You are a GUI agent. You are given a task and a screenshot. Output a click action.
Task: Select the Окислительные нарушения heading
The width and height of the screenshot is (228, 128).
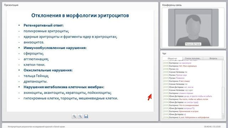pos(48,70)
